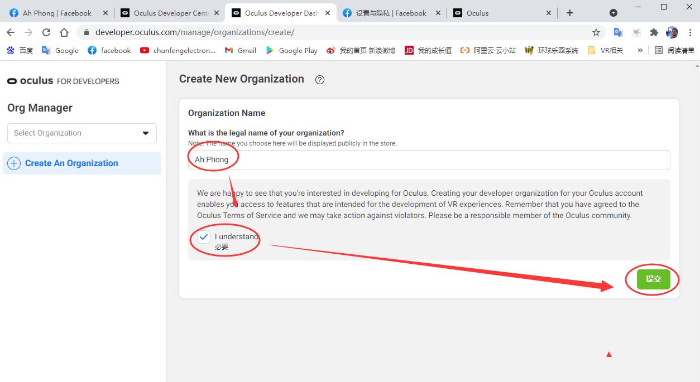
Task: Open the 阿里云-云小站 bookmark
Action: tap(488, 50)
